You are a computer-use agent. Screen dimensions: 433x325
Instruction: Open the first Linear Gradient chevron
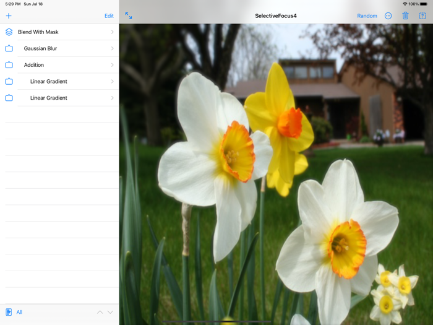[112, 82]
